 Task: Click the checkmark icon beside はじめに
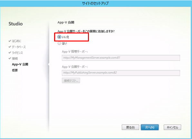tap(10, 41)
